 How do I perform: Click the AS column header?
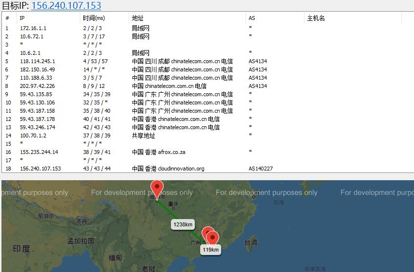252,18
